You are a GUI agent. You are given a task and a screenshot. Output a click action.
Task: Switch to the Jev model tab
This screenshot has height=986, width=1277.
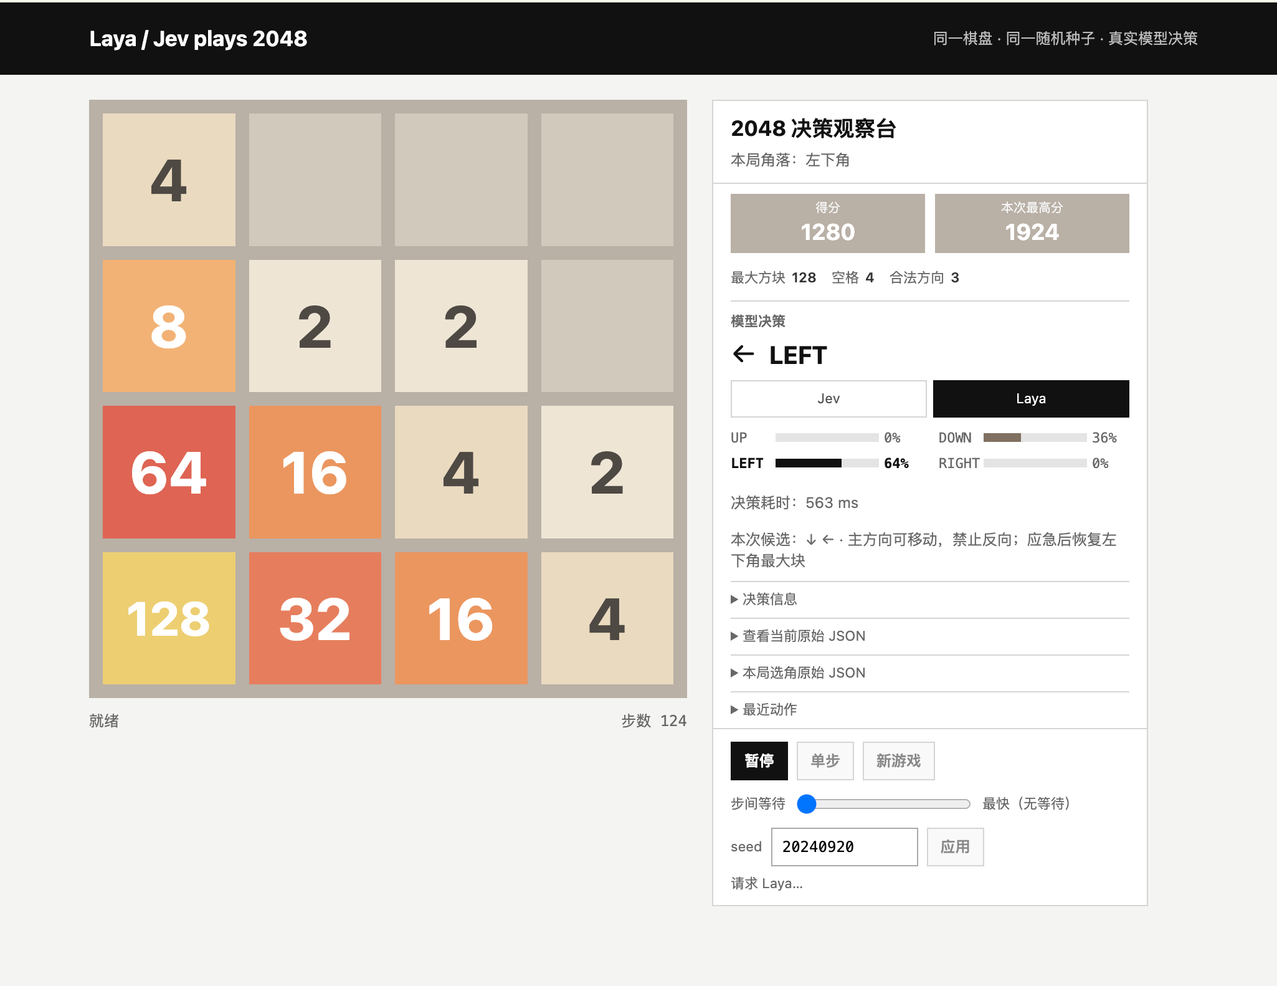(828, 399)
